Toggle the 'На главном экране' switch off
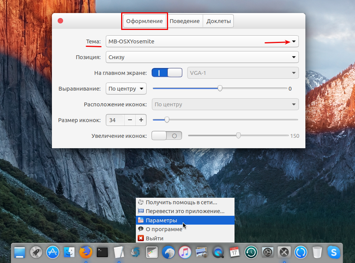Viewport: 355px width, 263px height. [x=167, y=73]
